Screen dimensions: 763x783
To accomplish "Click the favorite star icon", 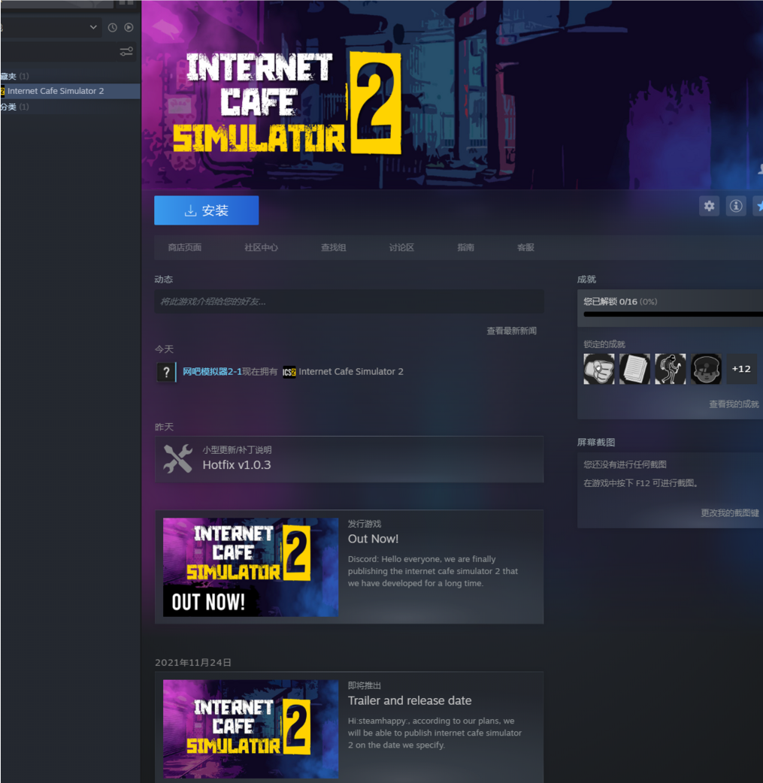I will [x=758, y=206].
